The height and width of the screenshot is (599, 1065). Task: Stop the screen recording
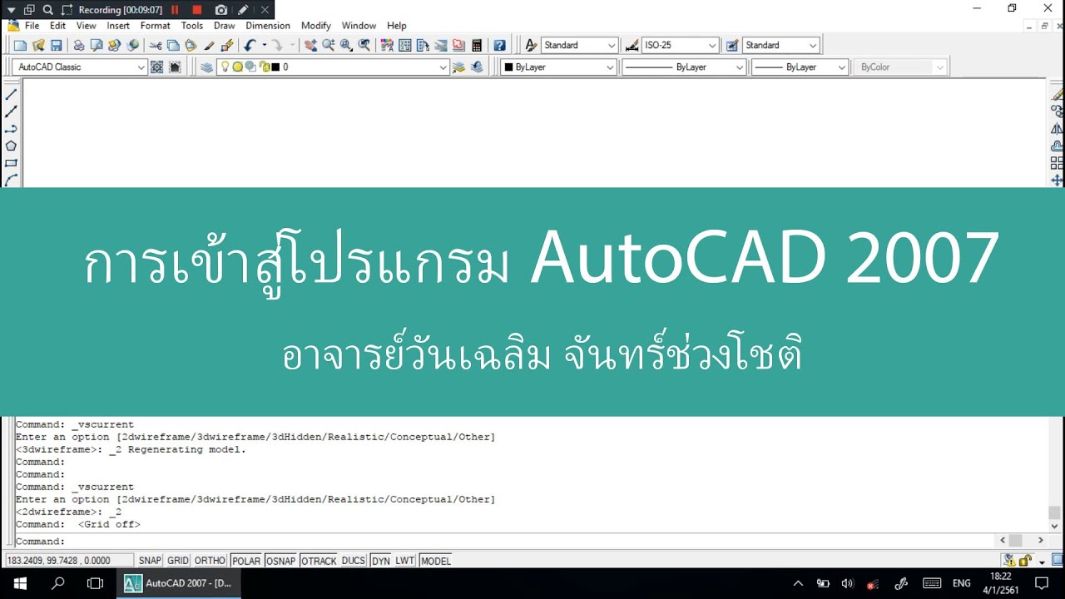tap(197, 10)
